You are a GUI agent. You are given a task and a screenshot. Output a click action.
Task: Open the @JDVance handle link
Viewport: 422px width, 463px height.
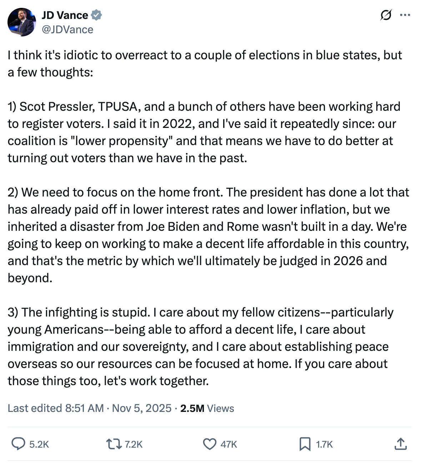tap(67, 30)
